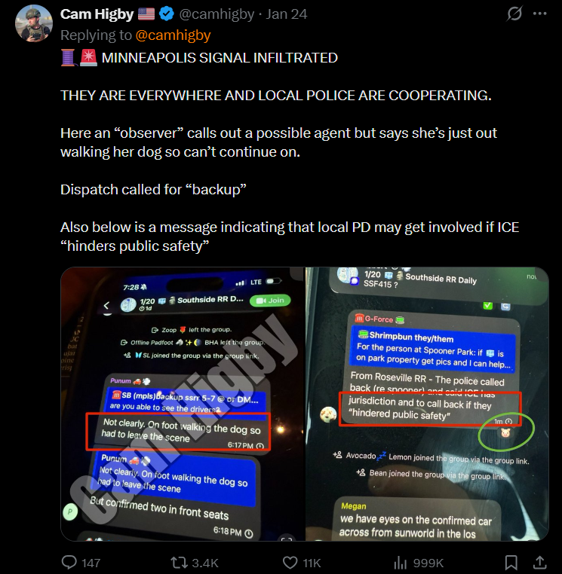Bookmark this tweet

(x=511, y=563)
